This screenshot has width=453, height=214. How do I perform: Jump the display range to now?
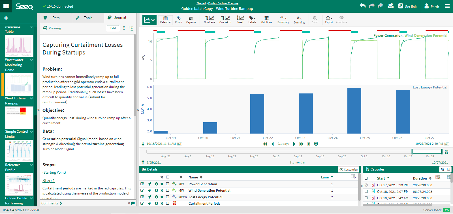tap(309, 144)
